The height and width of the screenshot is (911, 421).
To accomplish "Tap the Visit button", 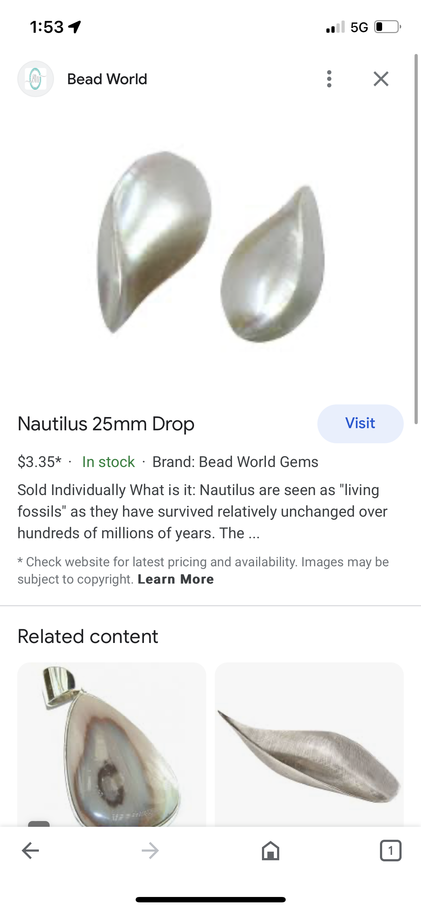I will point(360,423).
